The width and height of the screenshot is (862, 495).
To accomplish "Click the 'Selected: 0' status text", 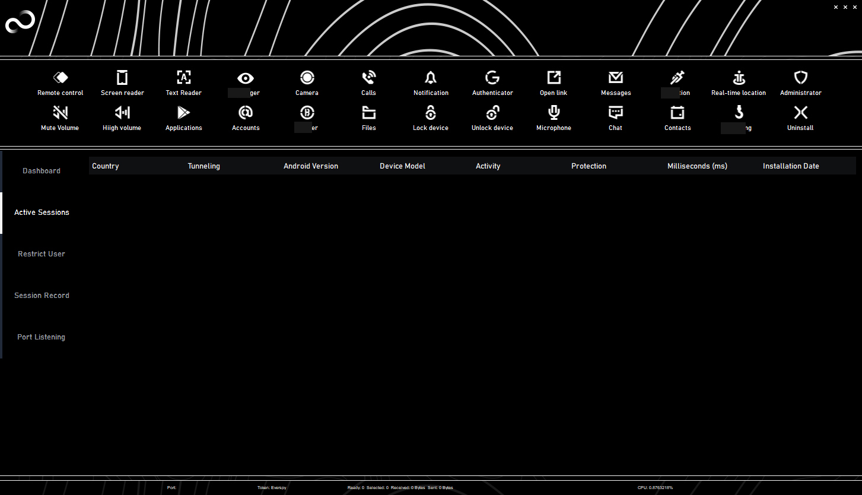I will click(377, 488).
